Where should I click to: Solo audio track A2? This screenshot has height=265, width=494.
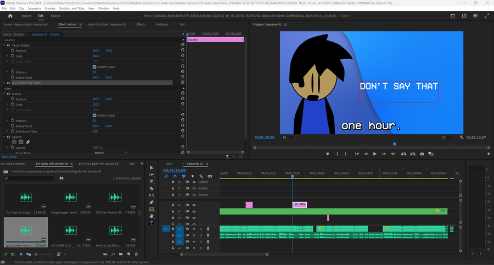coord(201,235)
